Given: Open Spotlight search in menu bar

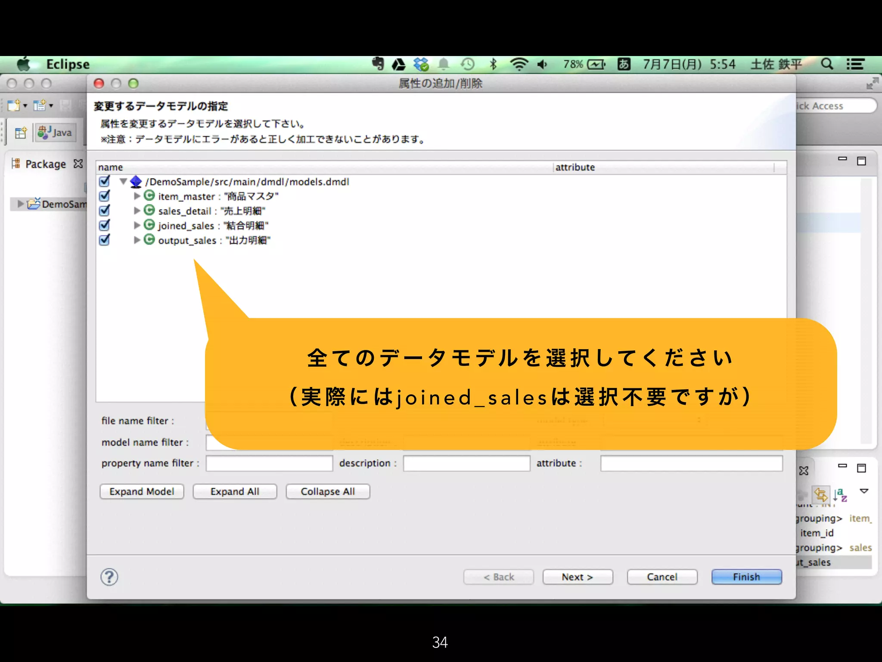Looking at the screenshot, I should click(826, 64).
